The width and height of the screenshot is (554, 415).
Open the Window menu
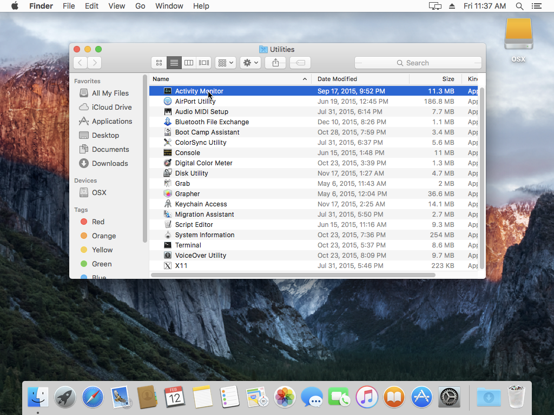169,6
